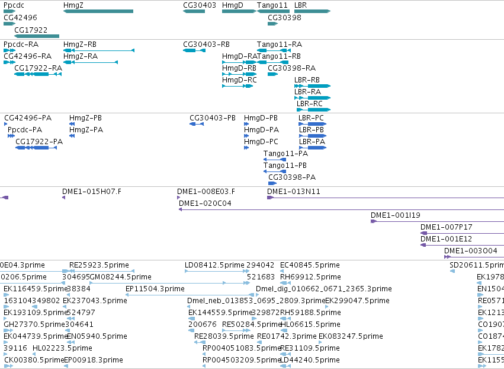Viewport: 504px width, 369px height.
Task: Click the Tango11 gene label
Action: pyautogui.click(x=272, y=5)
